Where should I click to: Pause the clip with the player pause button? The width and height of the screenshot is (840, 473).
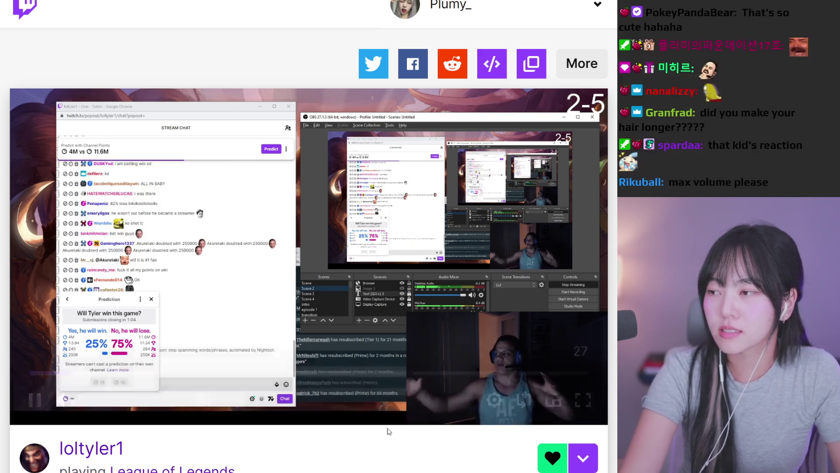coord(35,400)
